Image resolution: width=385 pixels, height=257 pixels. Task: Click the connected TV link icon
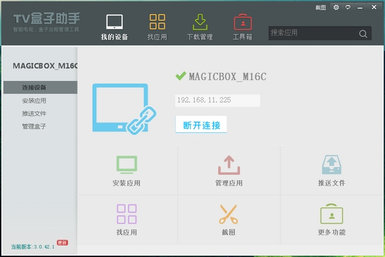pos(124,109)
